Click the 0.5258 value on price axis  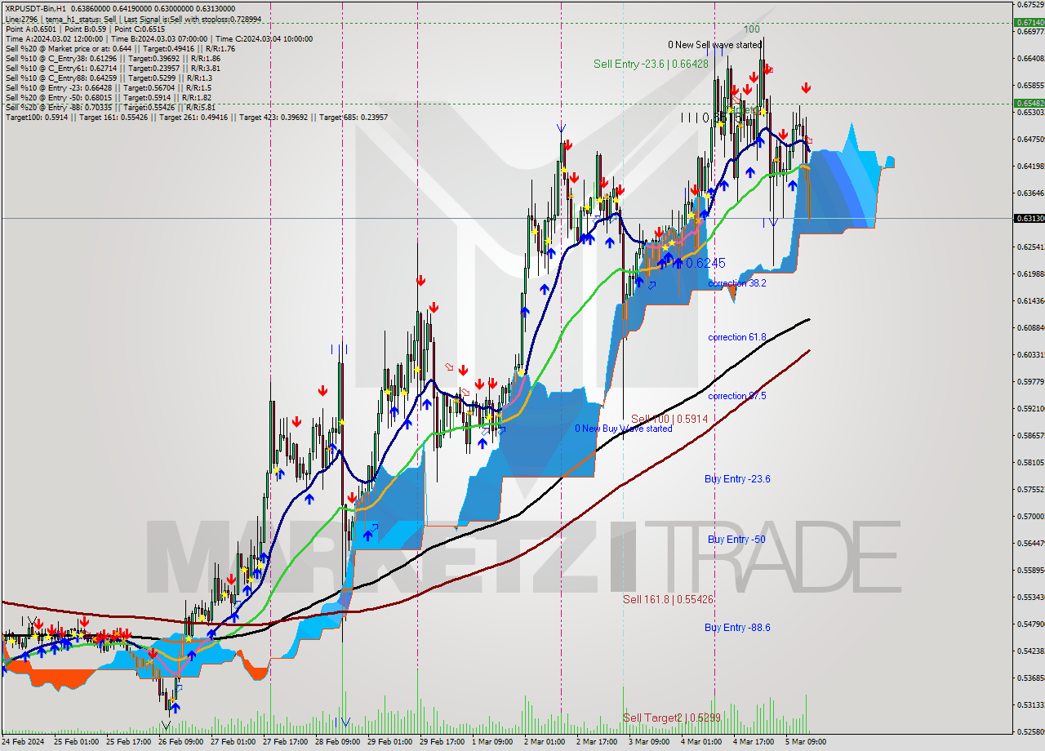tap(1030, 732)
